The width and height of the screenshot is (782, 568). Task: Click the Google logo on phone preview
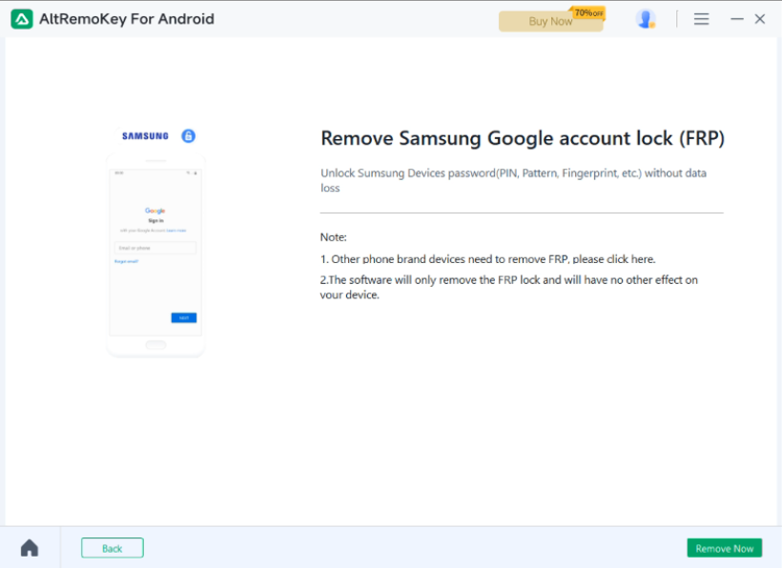click(x=155, y=211)
